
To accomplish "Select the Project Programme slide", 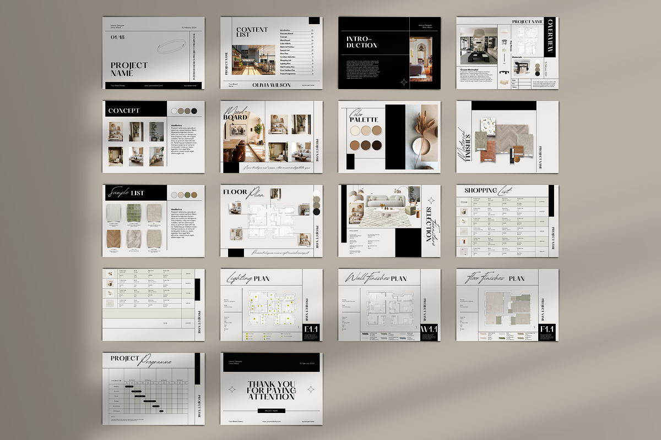I will (x=153, y=389).
